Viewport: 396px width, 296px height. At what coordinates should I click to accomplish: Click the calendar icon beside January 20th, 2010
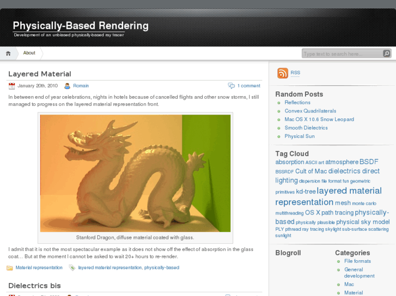(11, 86)
